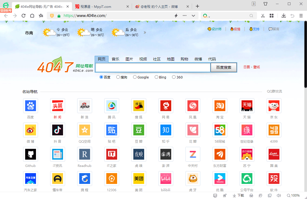Switch to the 音乐 search tab
307x199 pixels.
click(x=115, y=59)
